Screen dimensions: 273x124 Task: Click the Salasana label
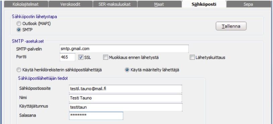28,115
